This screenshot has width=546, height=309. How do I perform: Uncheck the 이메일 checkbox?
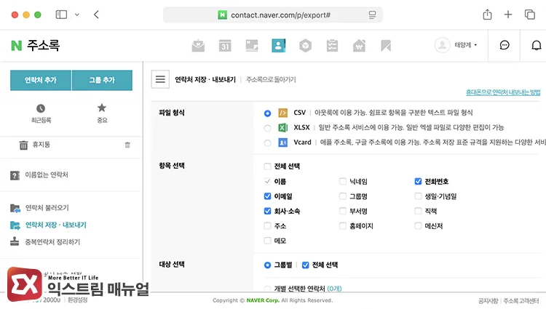[x=267, y=196]
